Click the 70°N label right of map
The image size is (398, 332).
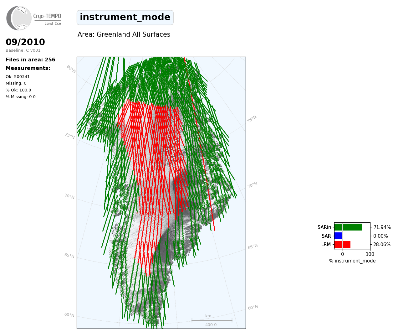[x=253, y=185]
